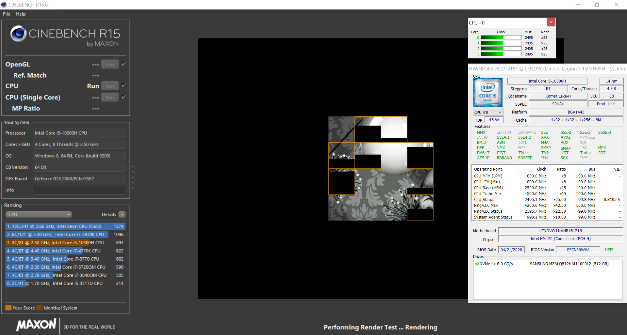Viewport: 627px width, 335px height.
Task: Toggle the CPU test checkbox
Action: click(x=124, y=85)
